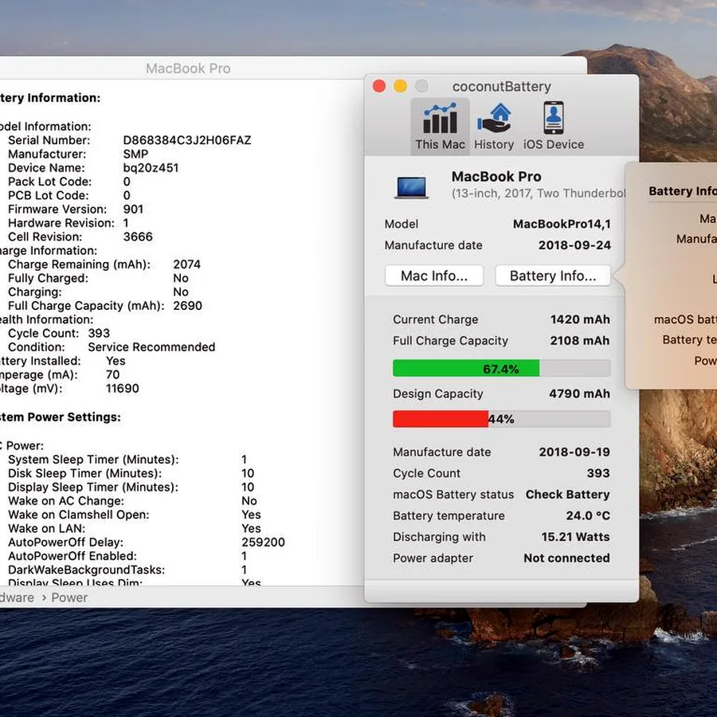The height and width of the screenshot is (717, 717).
Task: Select the Not connected power adapter text
Action: click(566, 558)
